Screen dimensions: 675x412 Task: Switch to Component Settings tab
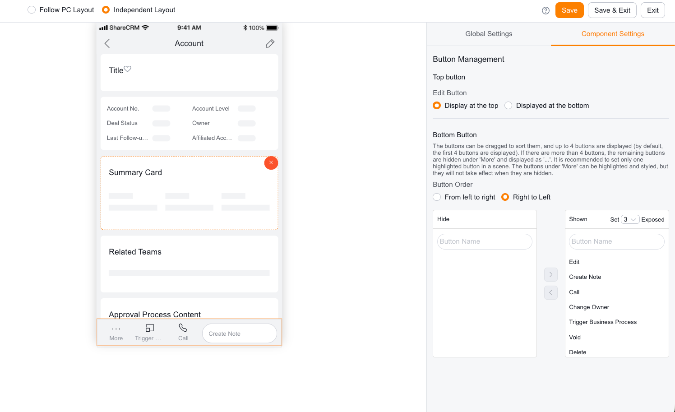[613, 34]
